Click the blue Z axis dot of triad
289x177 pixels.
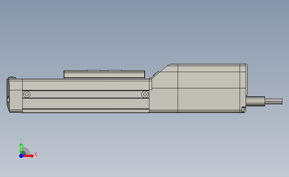21,156
